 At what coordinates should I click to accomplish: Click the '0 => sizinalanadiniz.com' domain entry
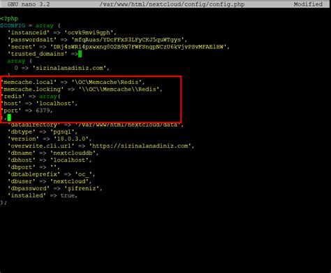point(62,68)
